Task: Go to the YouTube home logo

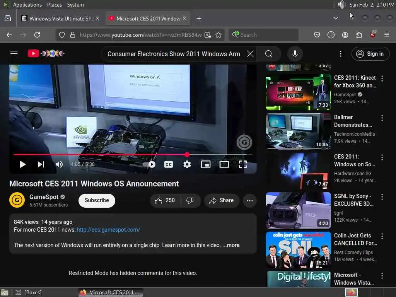Action: [x=46, y=53]
